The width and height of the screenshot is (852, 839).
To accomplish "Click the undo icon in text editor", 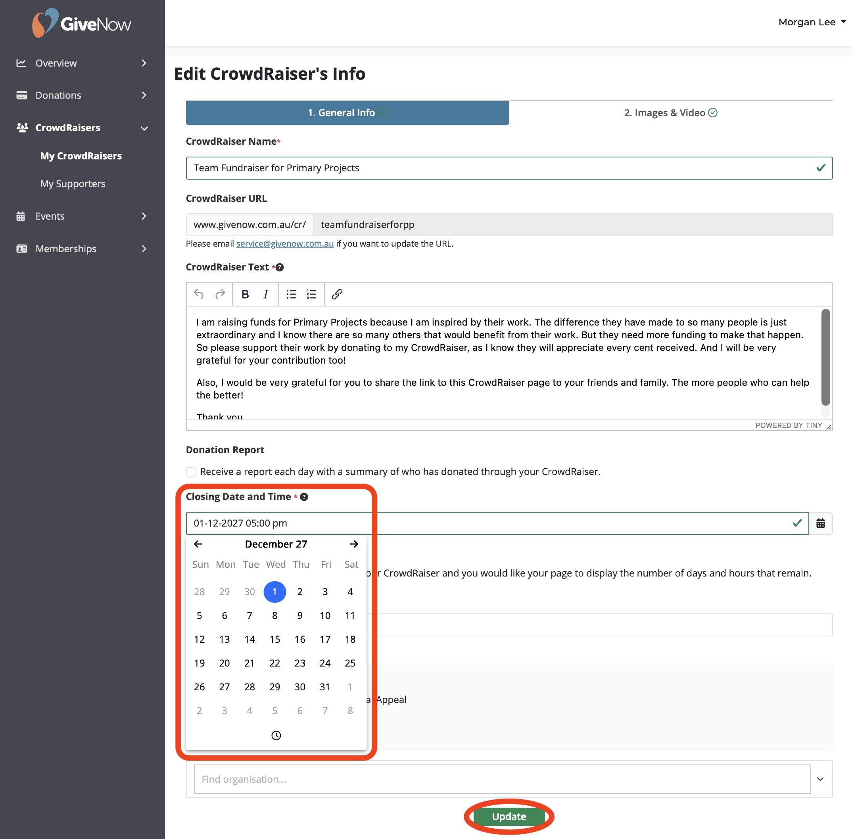I will (199, 294).
